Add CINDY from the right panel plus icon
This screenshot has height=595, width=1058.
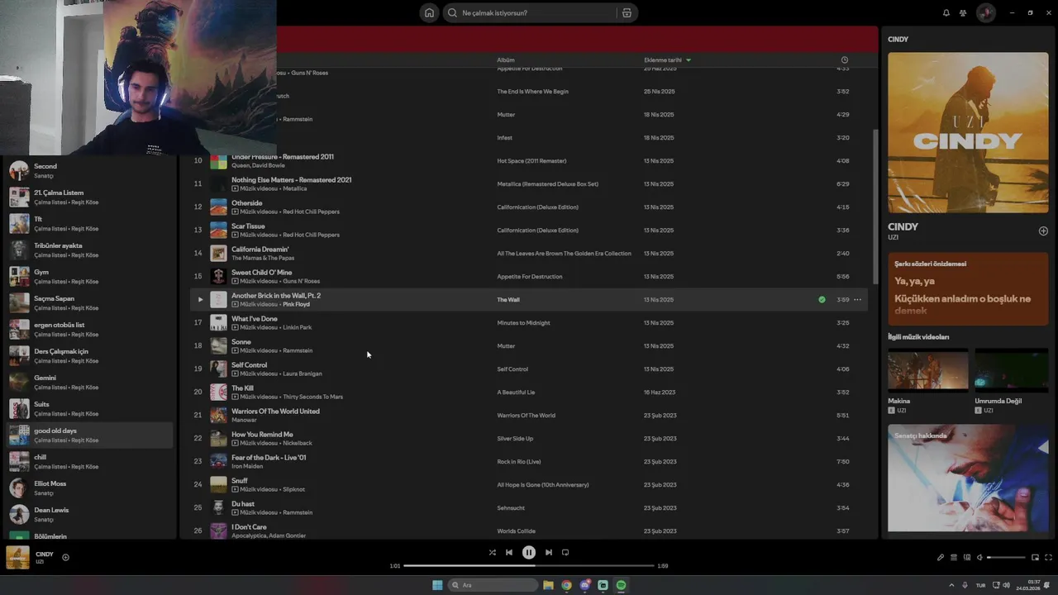click(x=1043, y=231)
